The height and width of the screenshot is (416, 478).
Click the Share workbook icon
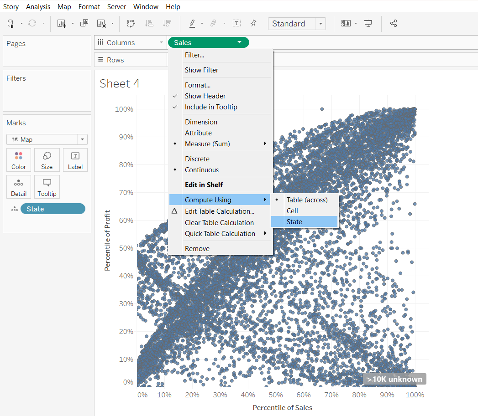394,24
